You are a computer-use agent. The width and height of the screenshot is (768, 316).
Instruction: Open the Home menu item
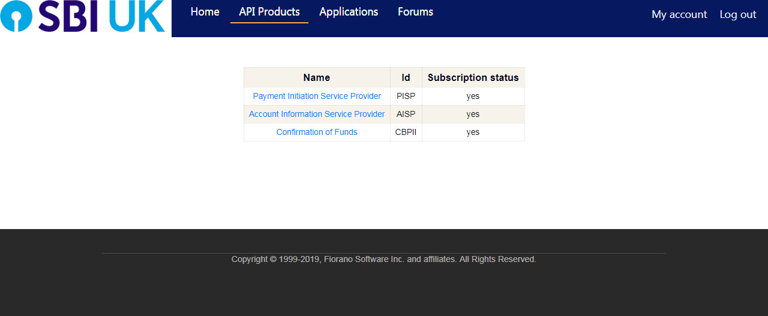[x=205, y=12]
